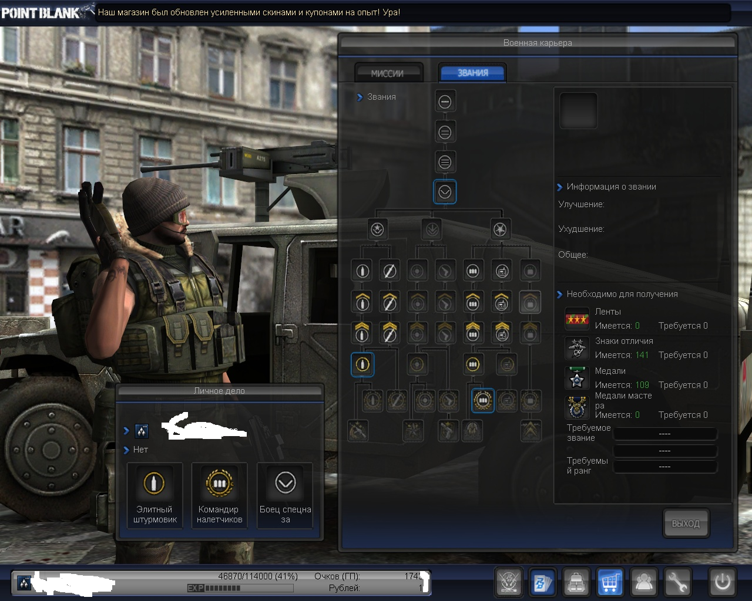Click the 141 Знаки отличия count
The width and height of the screenshot is (752, 601).
pyautogui.click(x=642, y=355)
